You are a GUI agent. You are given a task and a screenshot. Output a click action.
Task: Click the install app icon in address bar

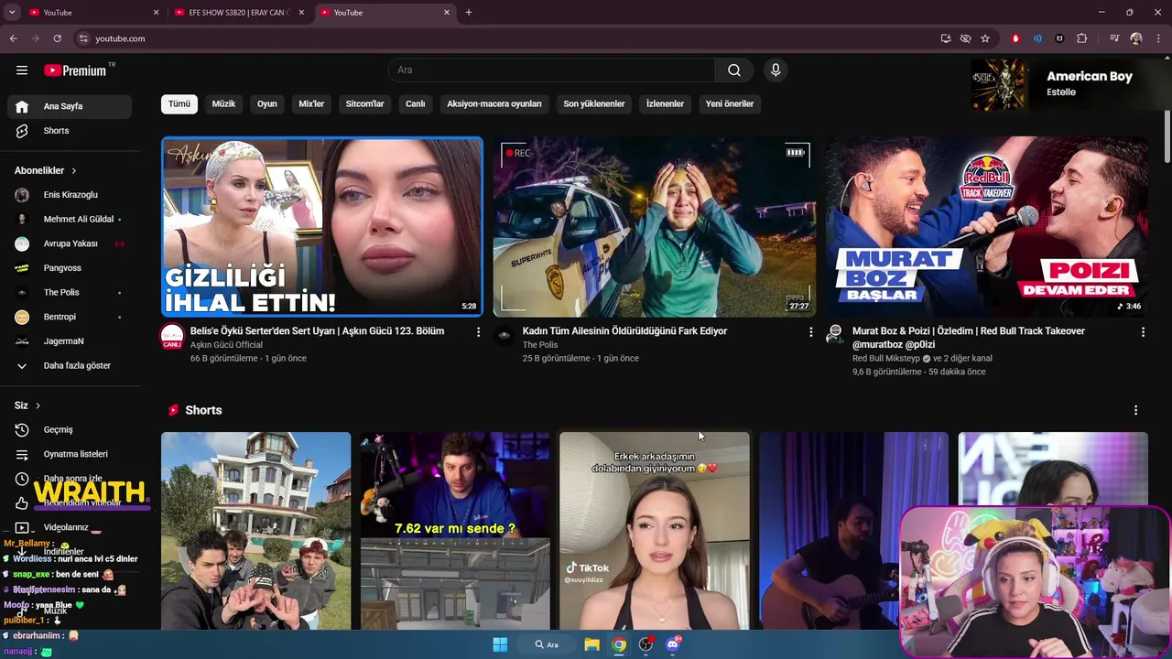tap(946, 38)
